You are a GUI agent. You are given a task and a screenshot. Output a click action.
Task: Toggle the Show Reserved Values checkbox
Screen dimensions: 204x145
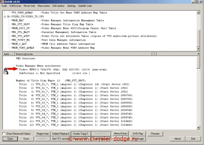click(x=4, y=134)
